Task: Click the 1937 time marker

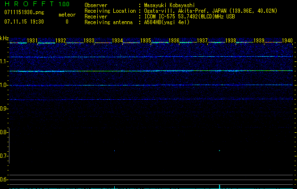Action: point(203,41)
